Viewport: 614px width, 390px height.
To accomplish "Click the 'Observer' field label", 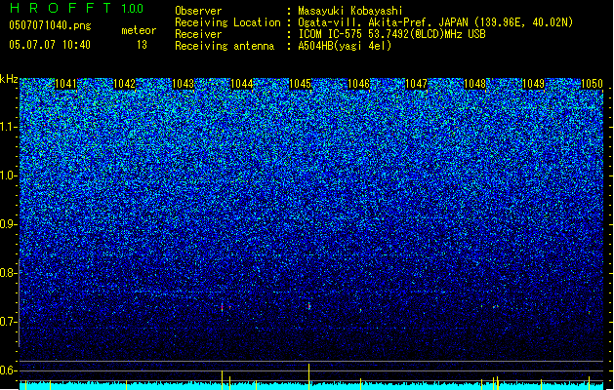I will point(198,11).
